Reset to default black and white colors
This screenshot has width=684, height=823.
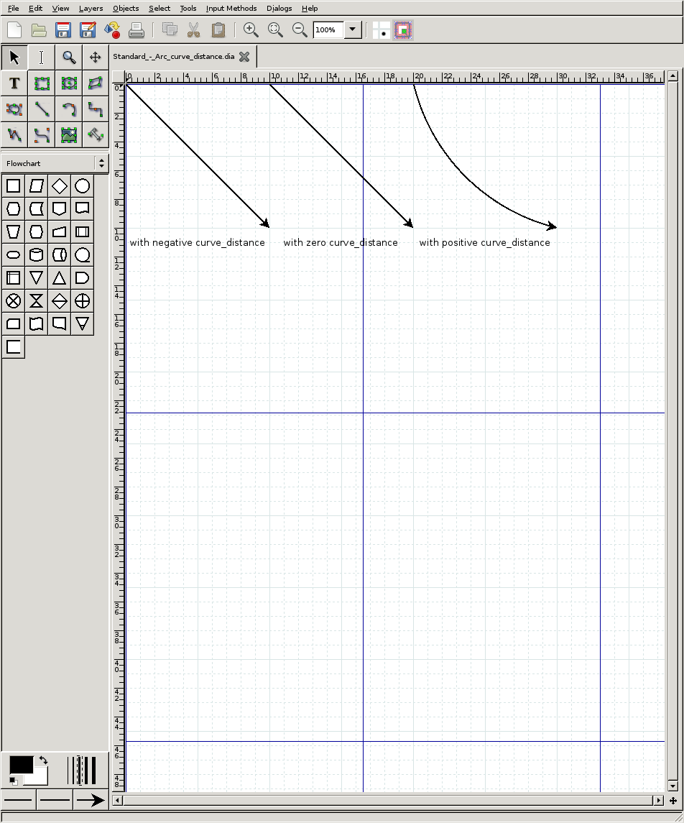[x=14, y=781]
